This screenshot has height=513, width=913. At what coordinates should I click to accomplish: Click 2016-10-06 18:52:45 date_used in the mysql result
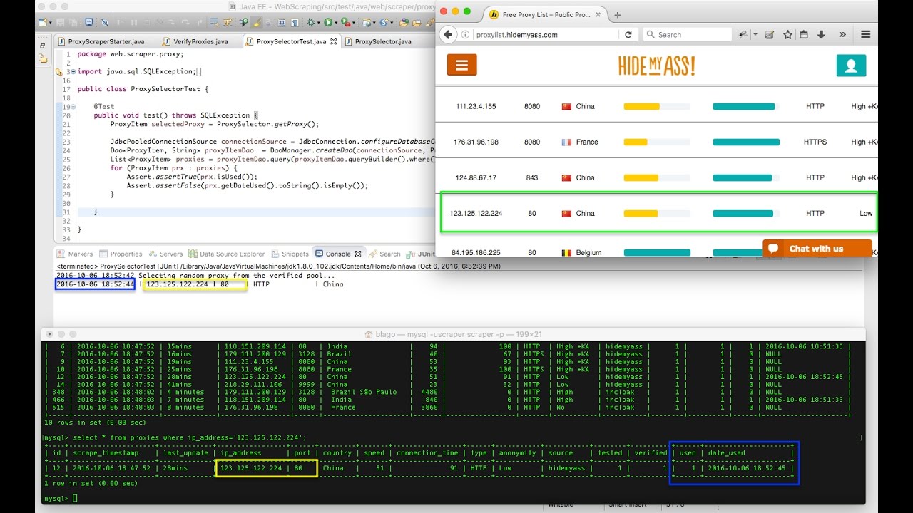point(746,468)
